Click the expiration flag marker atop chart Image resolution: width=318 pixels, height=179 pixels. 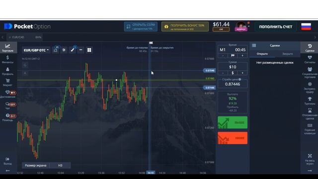[151, 43]
